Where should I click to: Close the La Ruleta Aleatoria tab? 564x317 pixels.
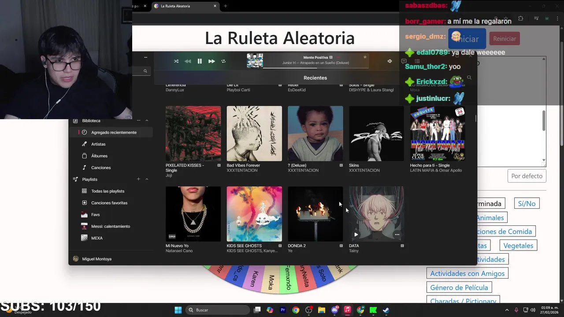click(215, 6)
